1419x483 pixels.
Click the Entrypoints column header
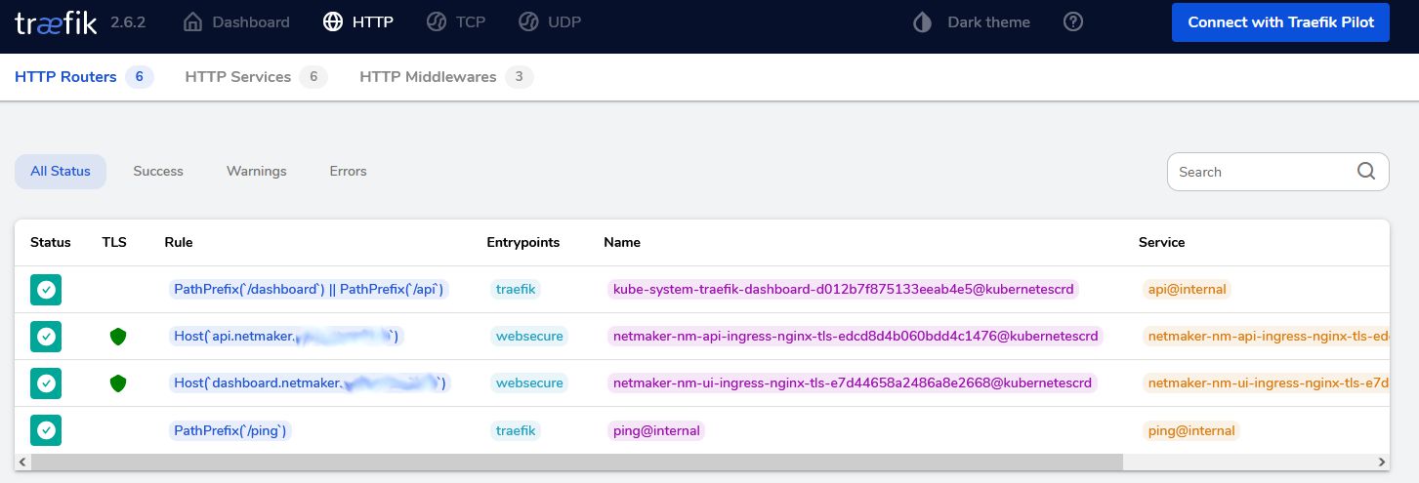pos(525,242)
